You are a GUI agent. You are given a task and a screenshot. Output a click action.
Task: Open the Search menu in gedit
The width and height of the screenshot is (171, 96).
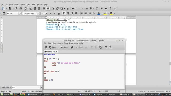(x=60, y=43)
